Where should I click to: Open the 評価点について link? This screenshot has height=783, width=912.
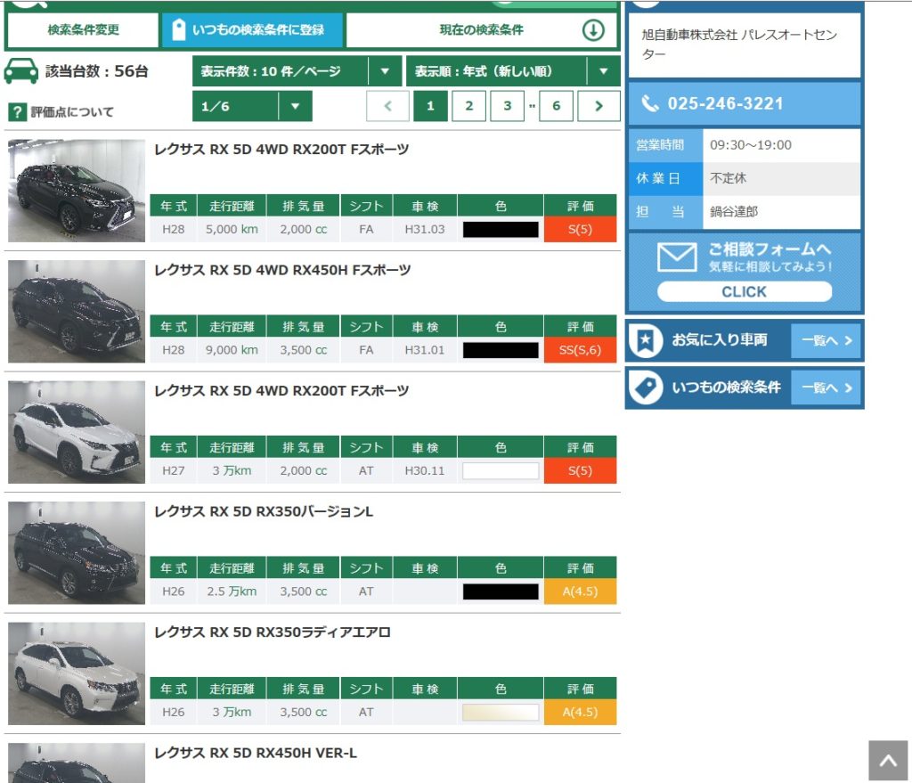click(72, 111)
